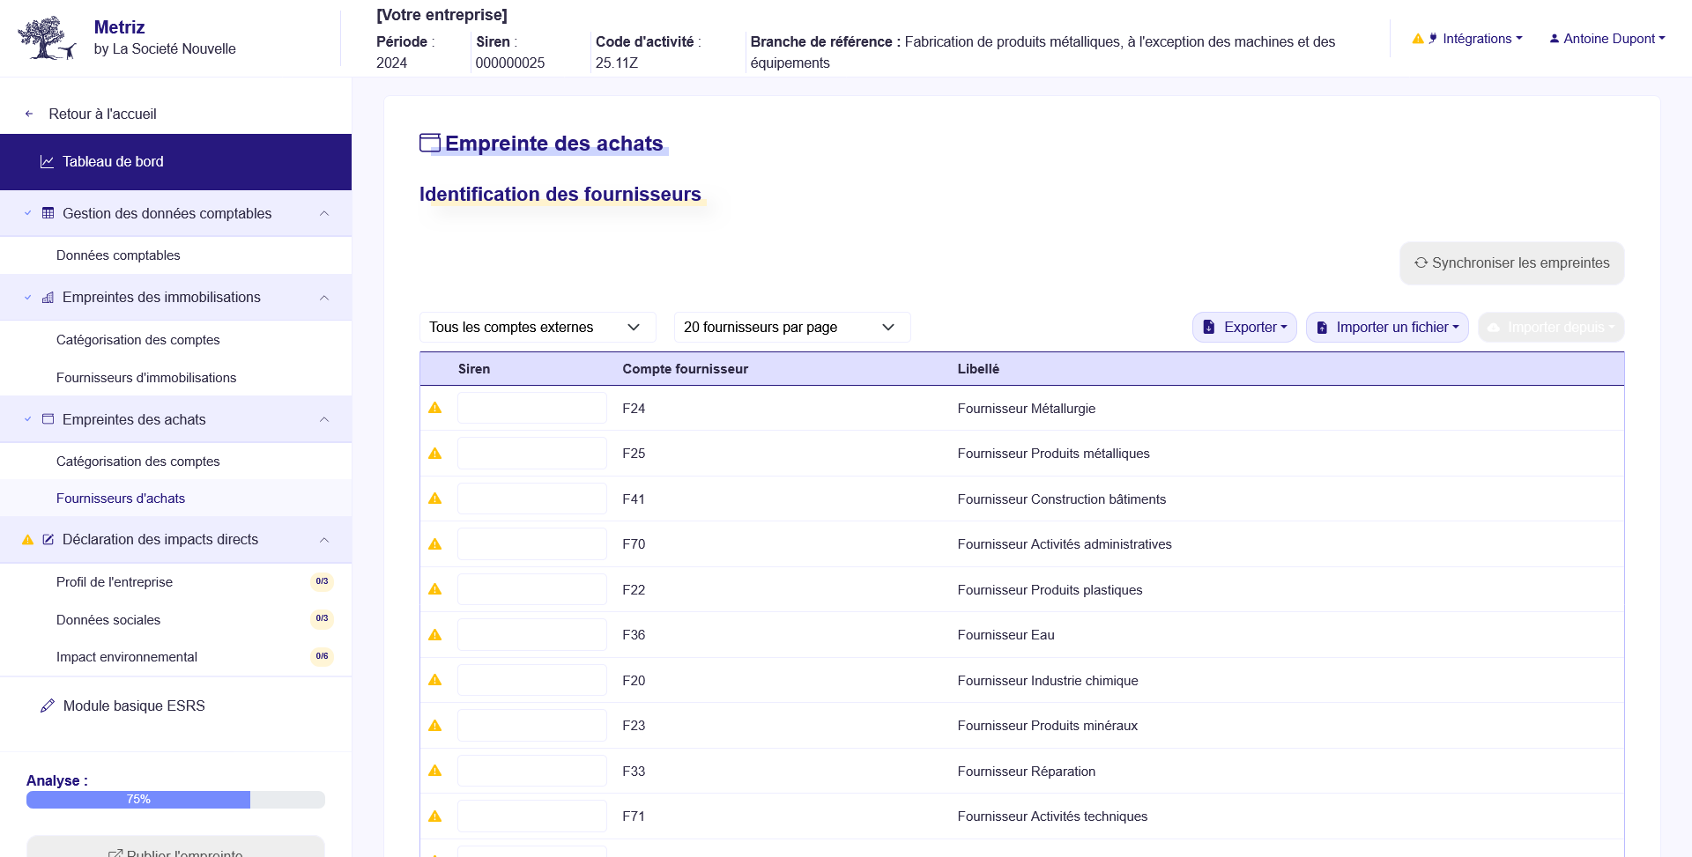This screenshot has width=1692, height=857.
Task: Collapse the Empreintes des achats section
Action: coord(324,419)
